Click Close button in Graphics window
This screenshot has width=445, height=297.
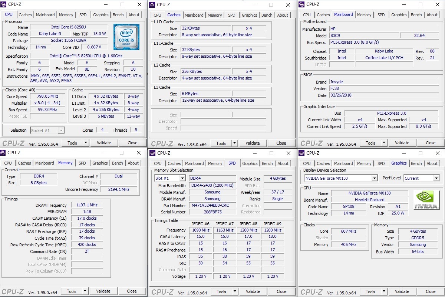point(431,291)
